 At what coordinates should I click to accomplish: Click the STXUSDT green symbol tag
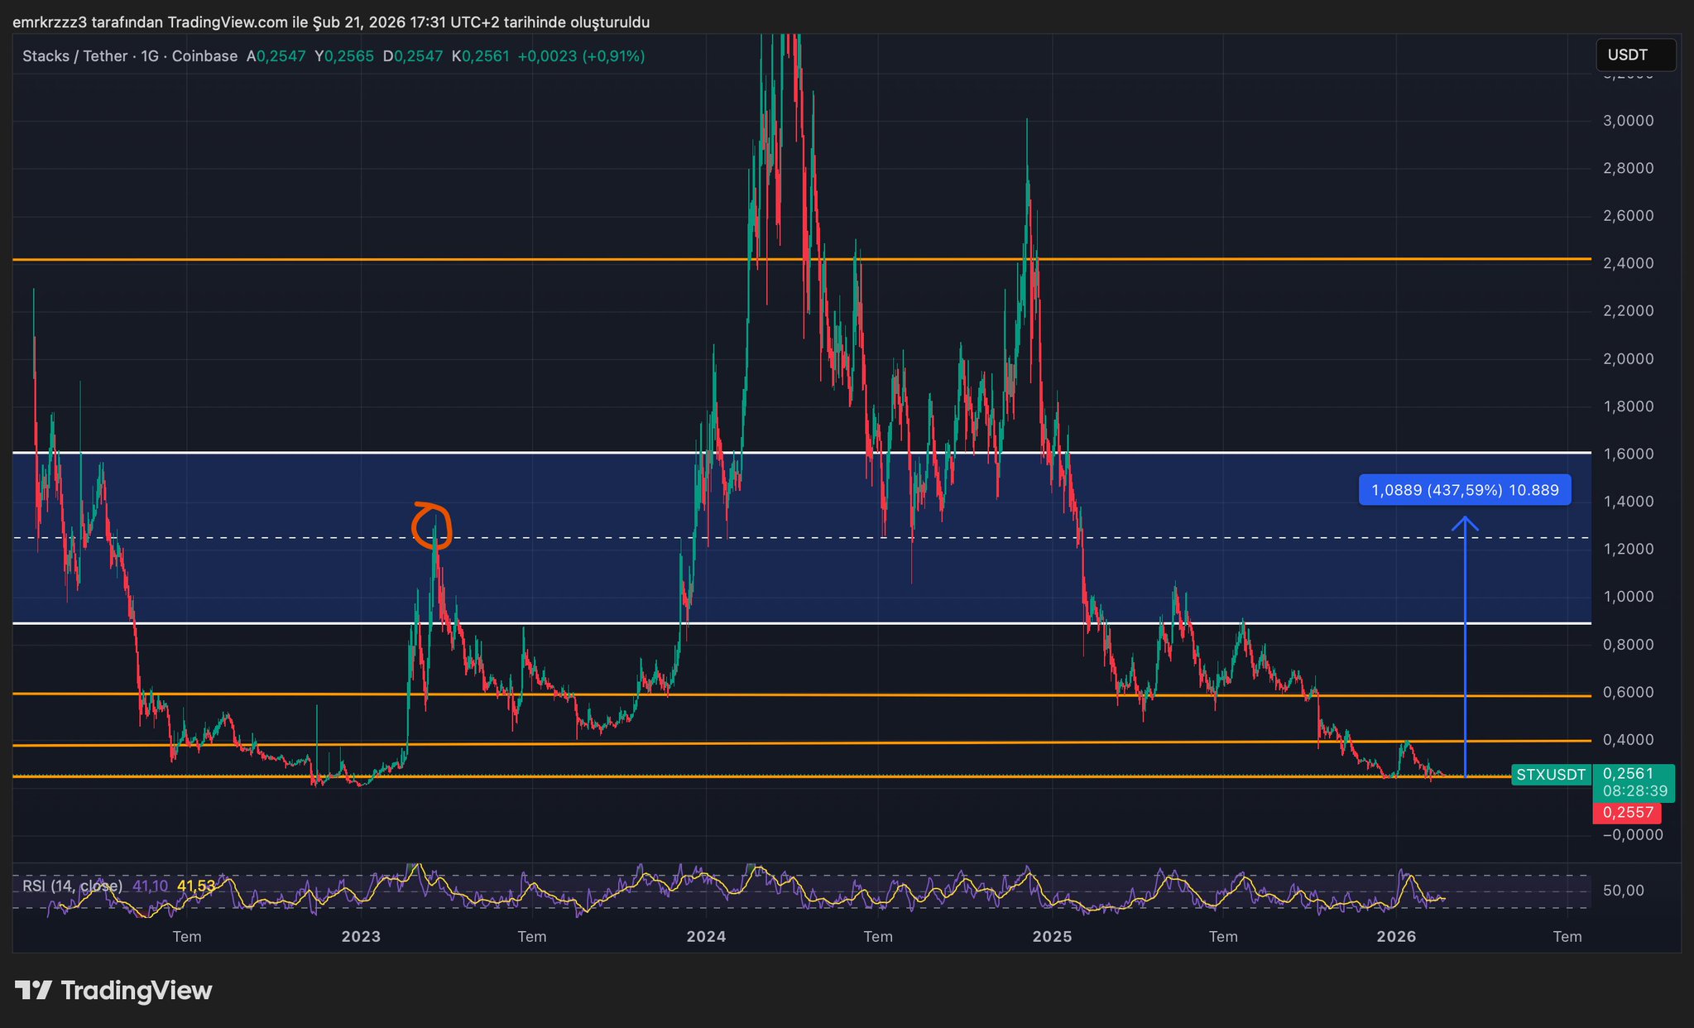(x=1550, y=775)
